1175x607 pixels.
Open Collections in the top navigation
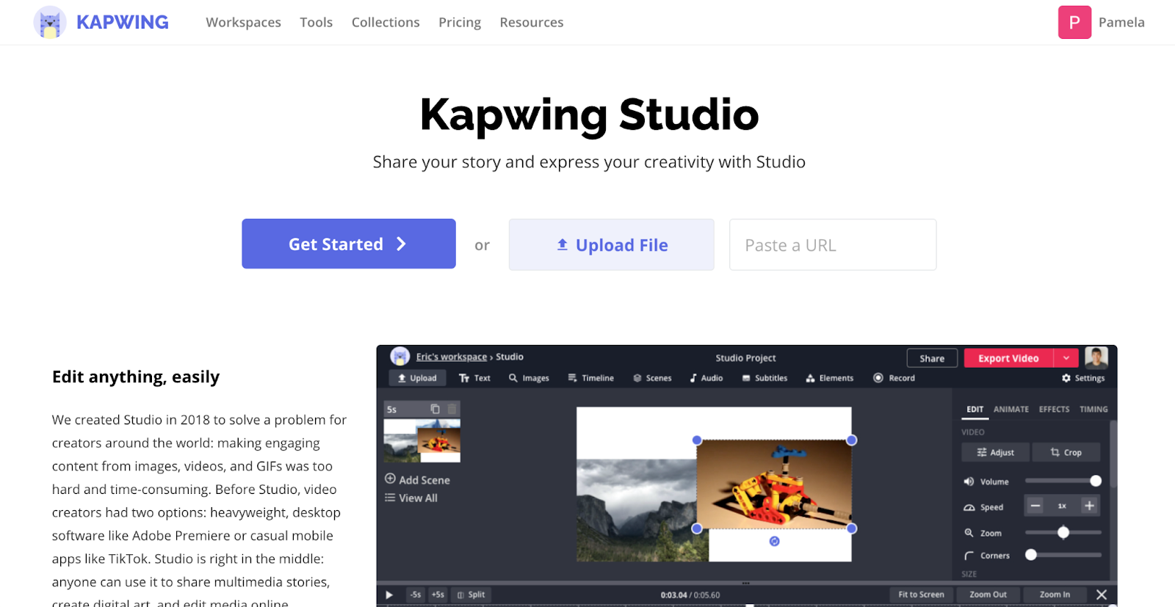click(x=386, y=23)
